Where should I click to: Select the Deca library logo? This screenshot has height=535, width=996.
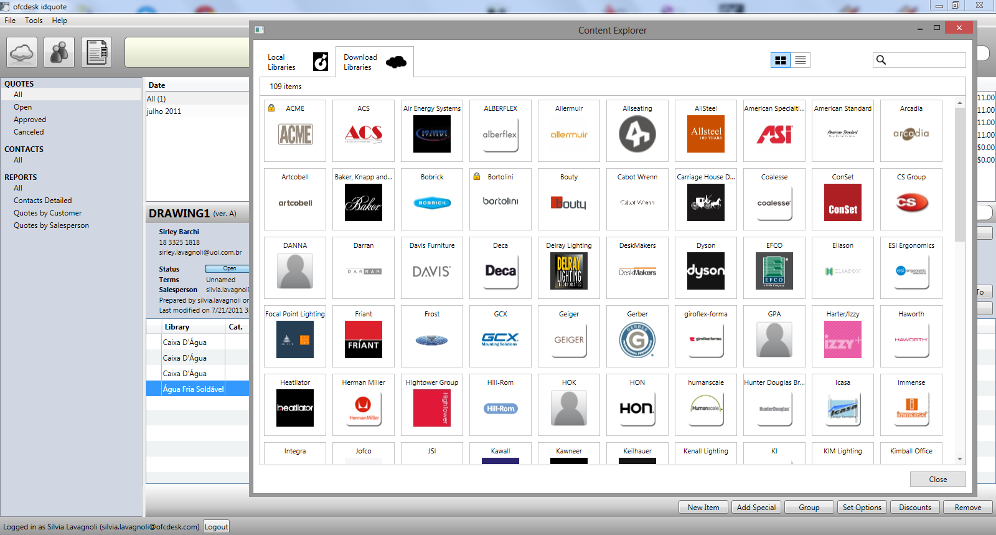[500, 271]
